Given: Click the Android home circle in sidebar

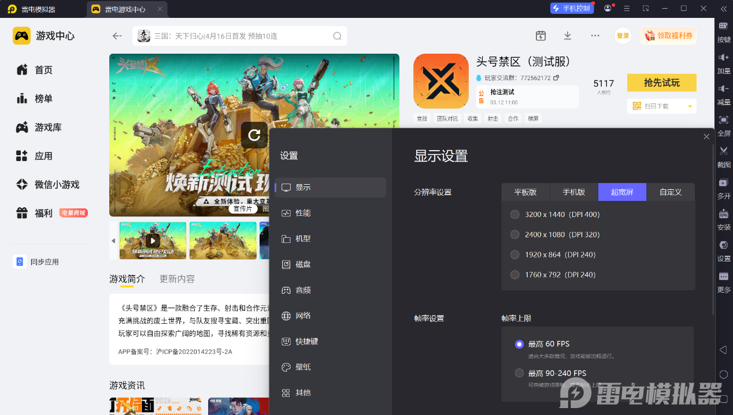Looking at the screenshot, I should [724, 374].
